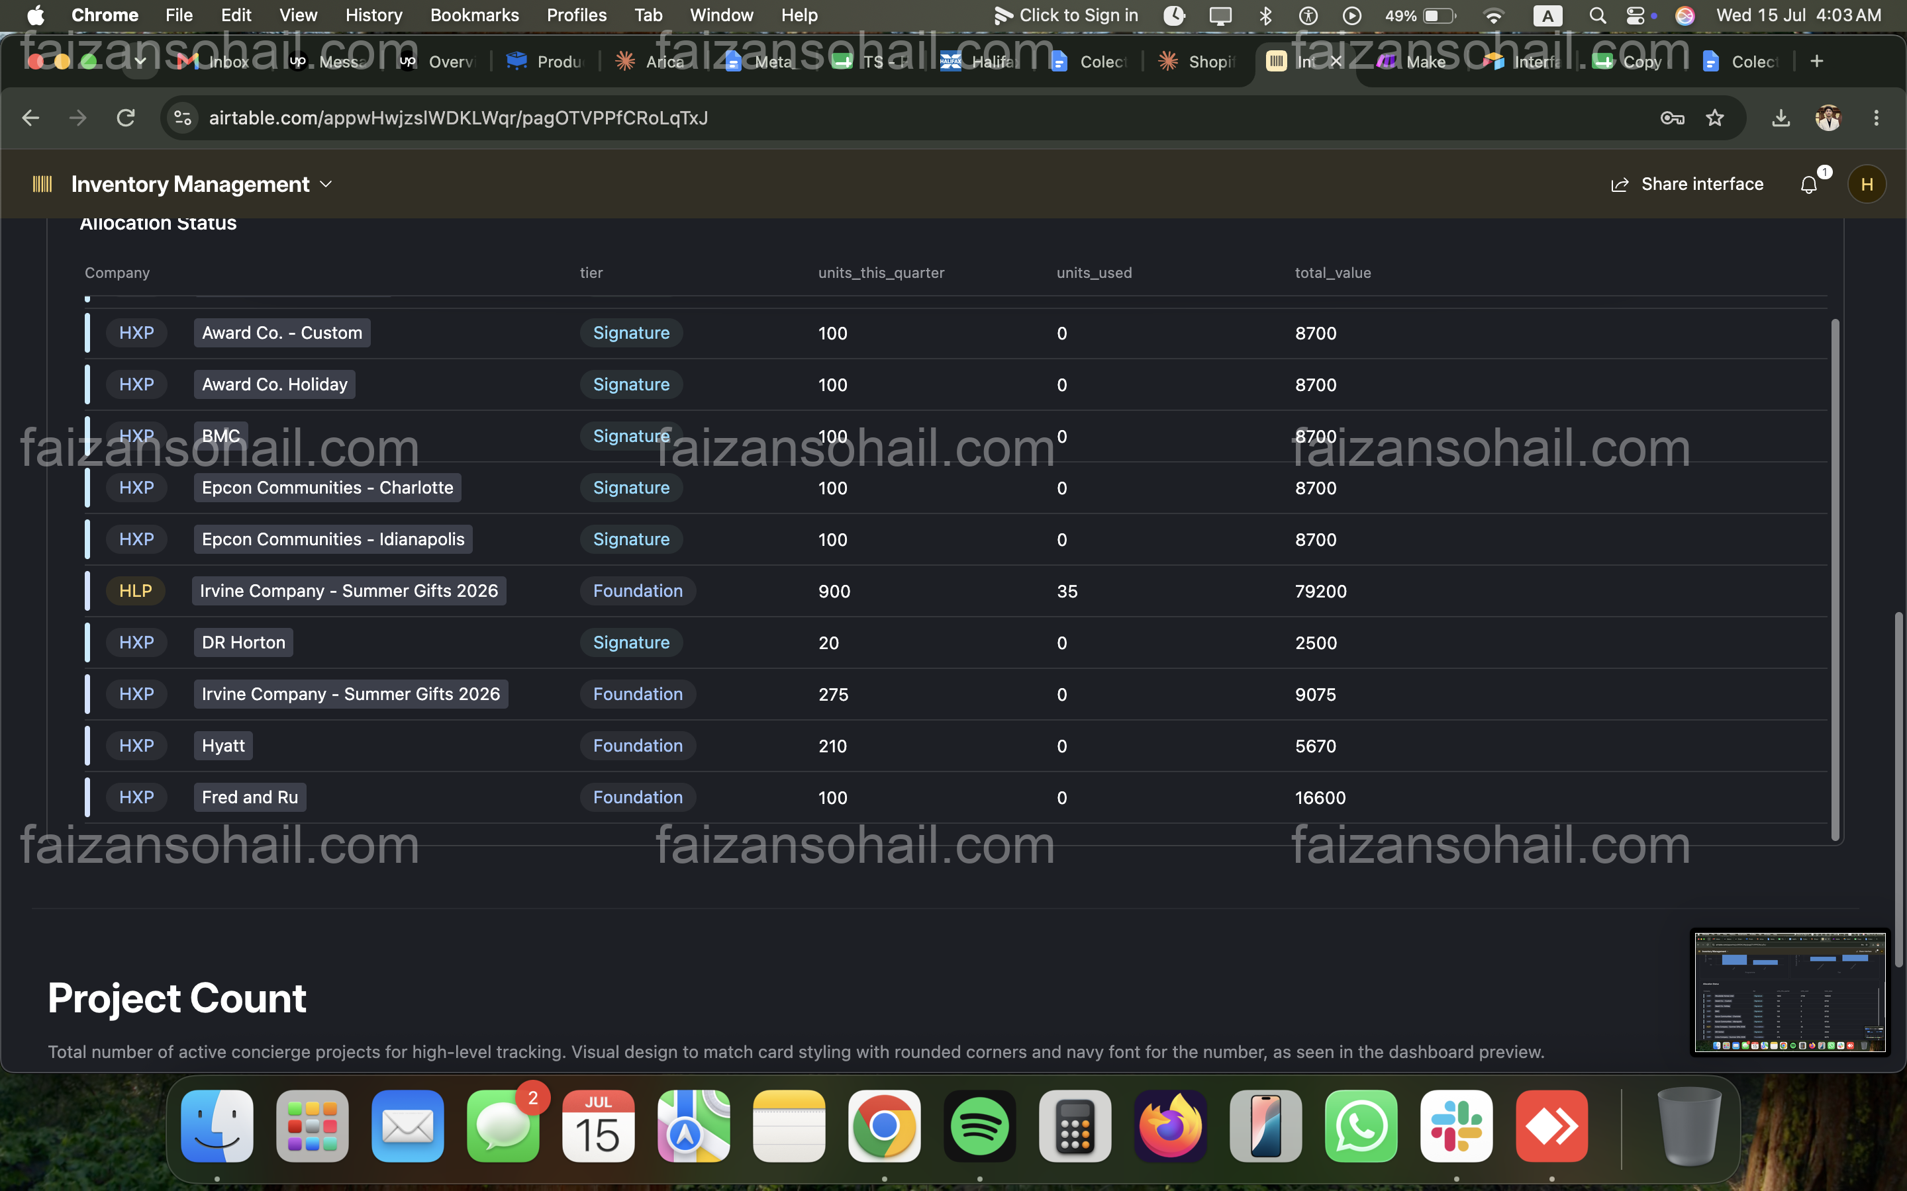Open the Bookmarks menu
The image size is (1907, 1191).
coord(474,15)
